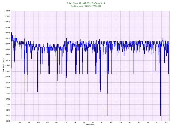Click the y-axis value 1922.9
172x129 pixels.
point(8,82)
